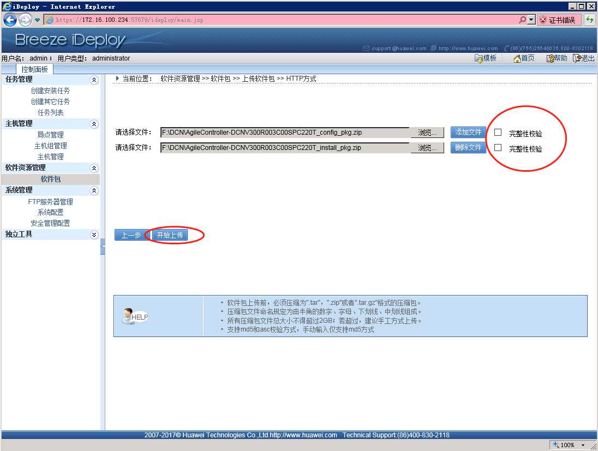598x451 pixels.
Task: Click the 证书错误 certificate error indicator
Action: coord(559,20)
